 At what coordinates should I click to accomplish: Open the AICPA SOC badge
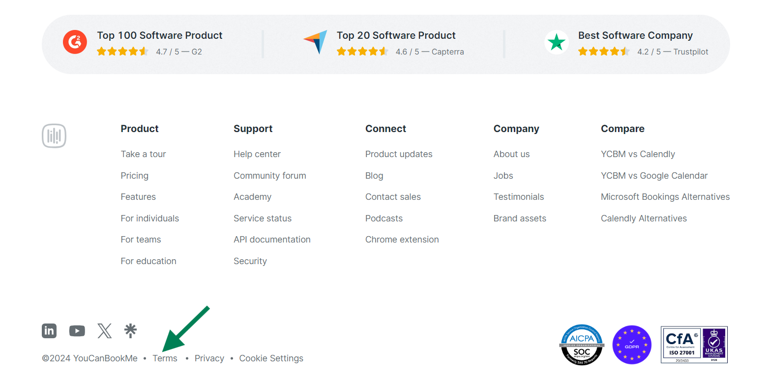pyautogui.click(x=582, y=345)
